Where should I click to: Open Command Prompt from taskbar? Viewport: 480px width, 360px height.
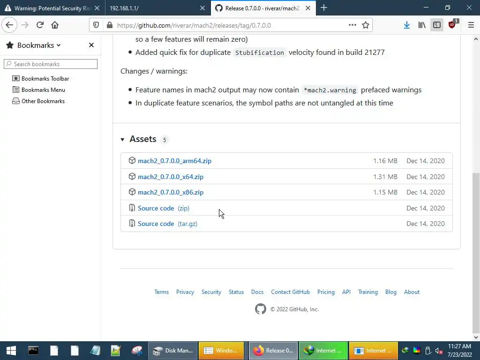33,351
